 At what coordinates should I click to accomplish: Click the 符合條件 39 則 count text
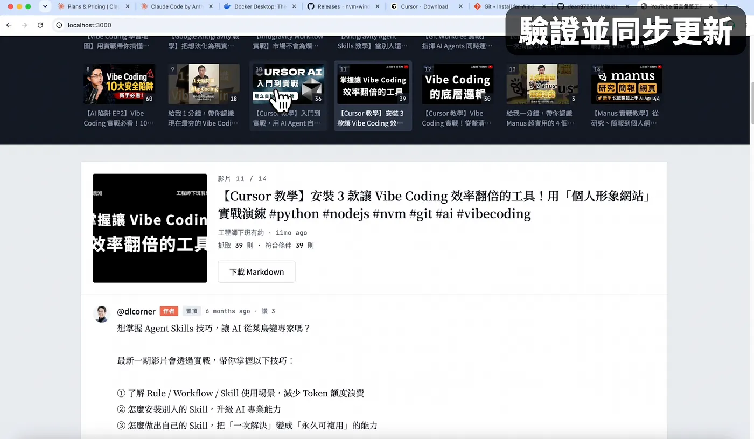pyautogui.click(x=289, y=246)
